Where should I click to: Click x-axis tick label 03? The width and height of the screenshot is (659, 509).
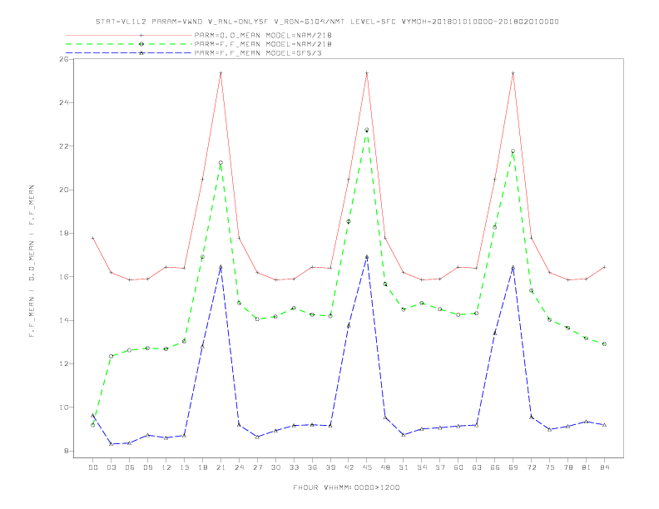111,467
